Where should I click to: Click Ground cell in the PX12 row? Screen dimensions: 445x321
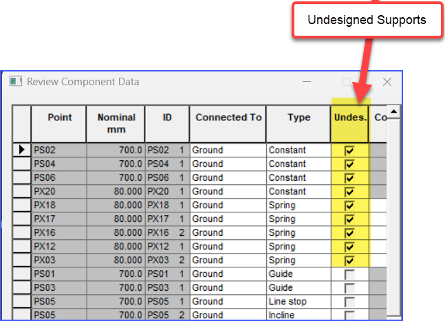point(228,246)
